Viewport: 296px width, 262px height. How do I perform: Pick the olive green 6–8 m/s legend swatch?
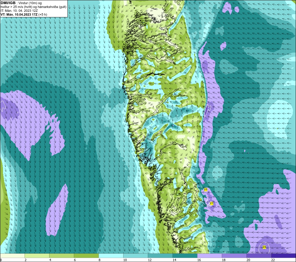[86, 256]
